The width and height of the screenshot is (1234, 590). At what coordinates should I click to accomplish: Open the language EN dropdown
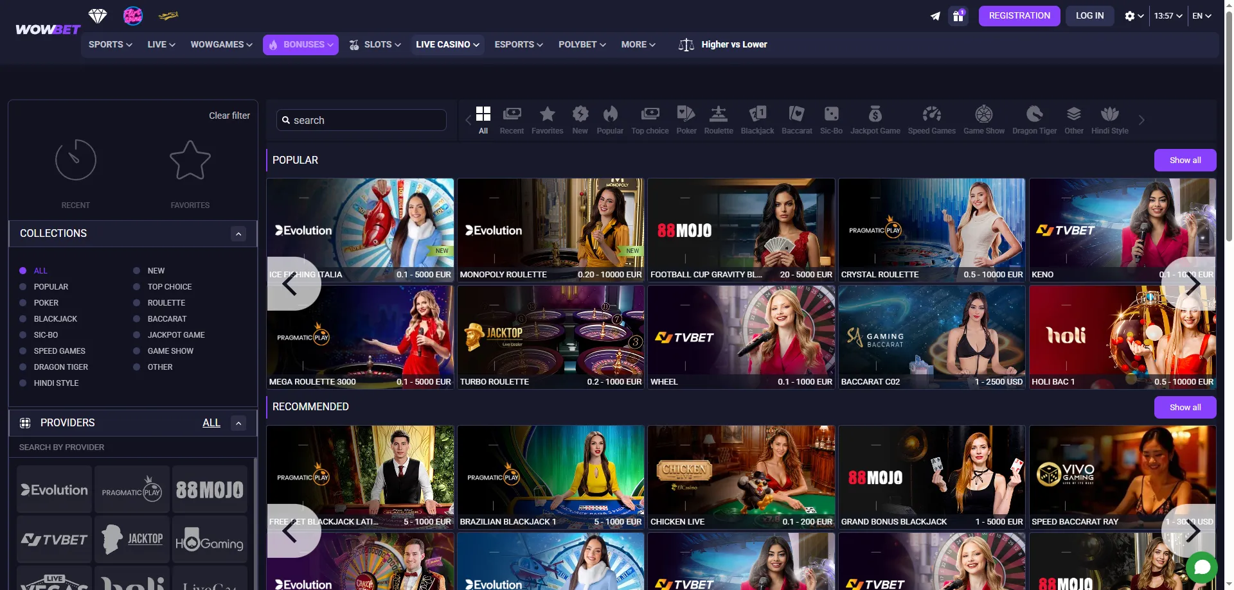(x=1202, y=16)
